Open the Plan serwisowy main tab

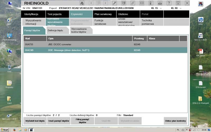pos(104,14)
